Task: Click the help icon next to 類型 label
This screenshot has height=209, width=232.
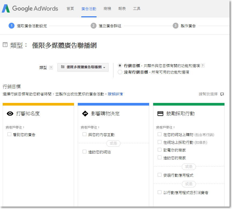Action: point(51,68)
